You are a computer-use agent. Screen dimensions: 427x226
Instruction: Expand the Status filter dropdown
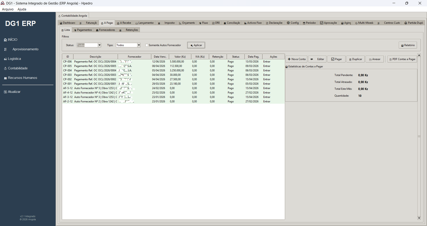pyautogui.click(x=100, y=45)
